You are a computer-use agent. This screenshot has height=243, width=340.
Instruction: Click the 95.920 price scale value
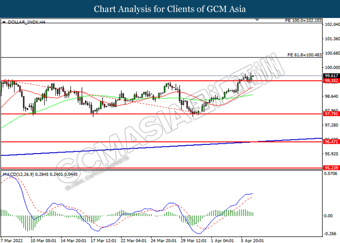(331, 154)
